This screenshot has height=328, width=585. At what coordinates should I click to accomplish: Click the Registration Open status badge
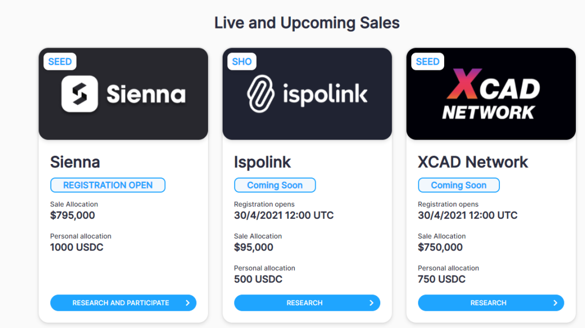pyautogui.click(x=108, y=185)
